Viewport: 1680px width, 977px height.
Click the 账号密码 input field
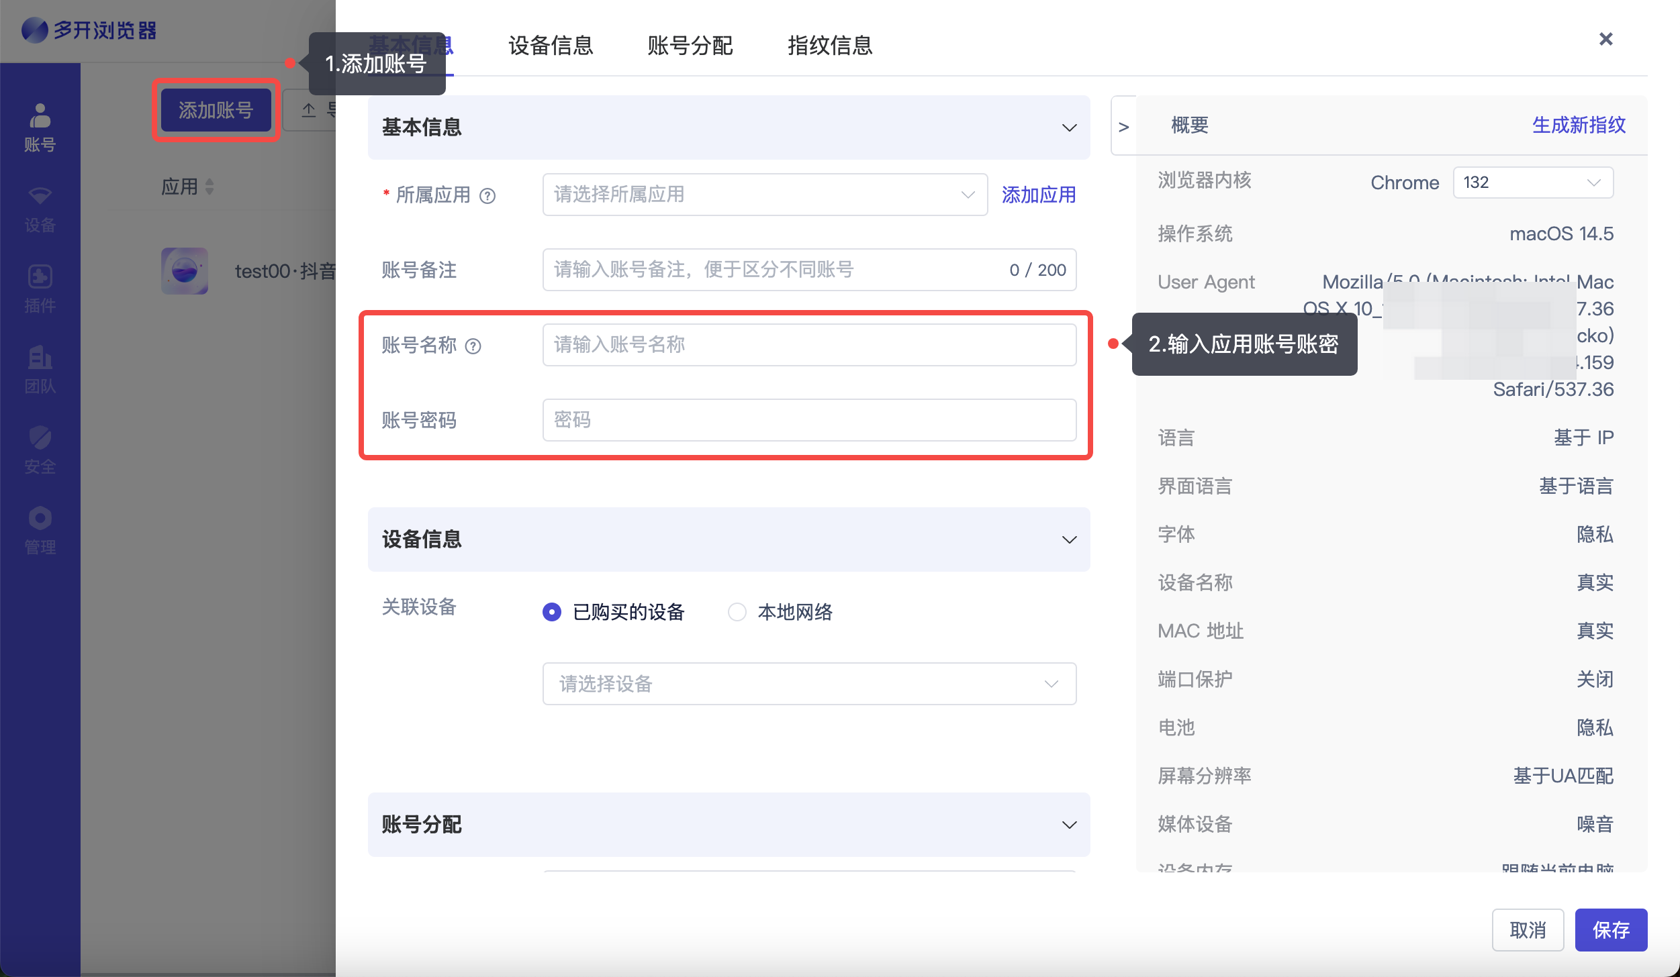pyautogui.click(x=808, y=420)
